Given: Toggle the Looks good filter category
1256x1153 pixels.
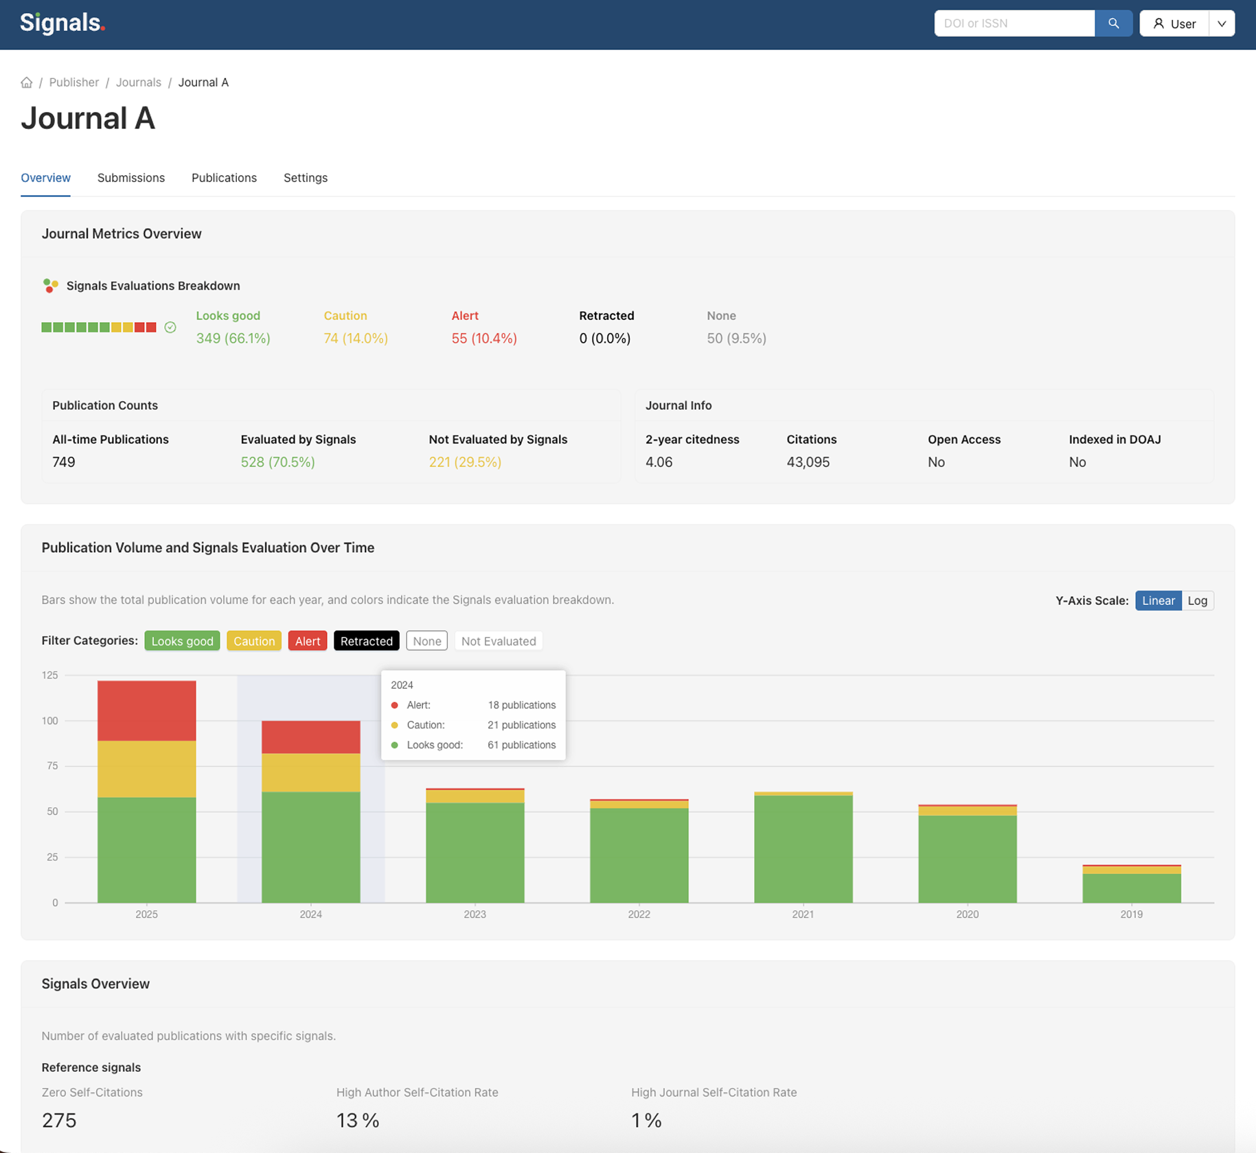Looking at the screenshot, I should click(x=182, y=641).
